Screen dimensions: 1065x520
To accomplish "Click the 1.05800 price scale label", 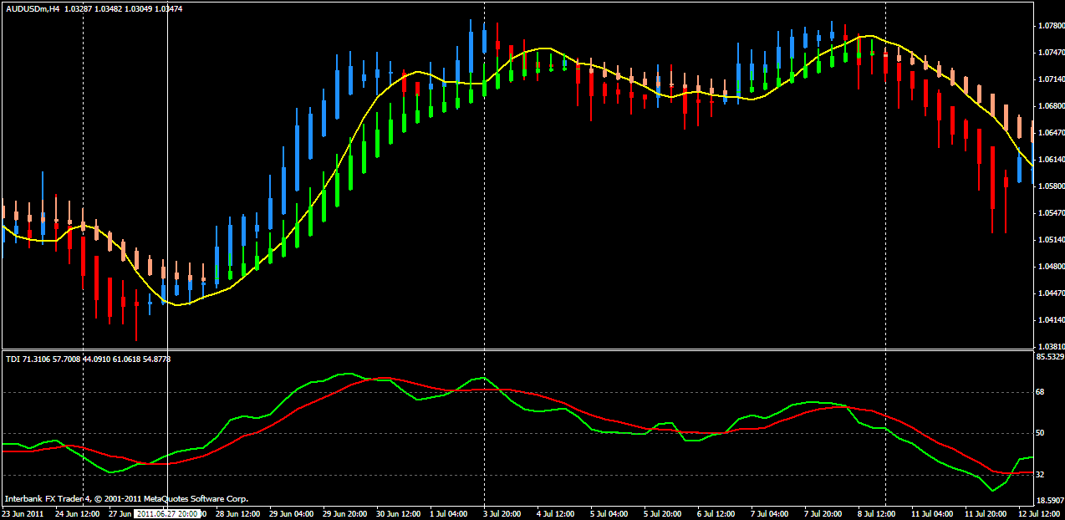I will (1051, 186).
